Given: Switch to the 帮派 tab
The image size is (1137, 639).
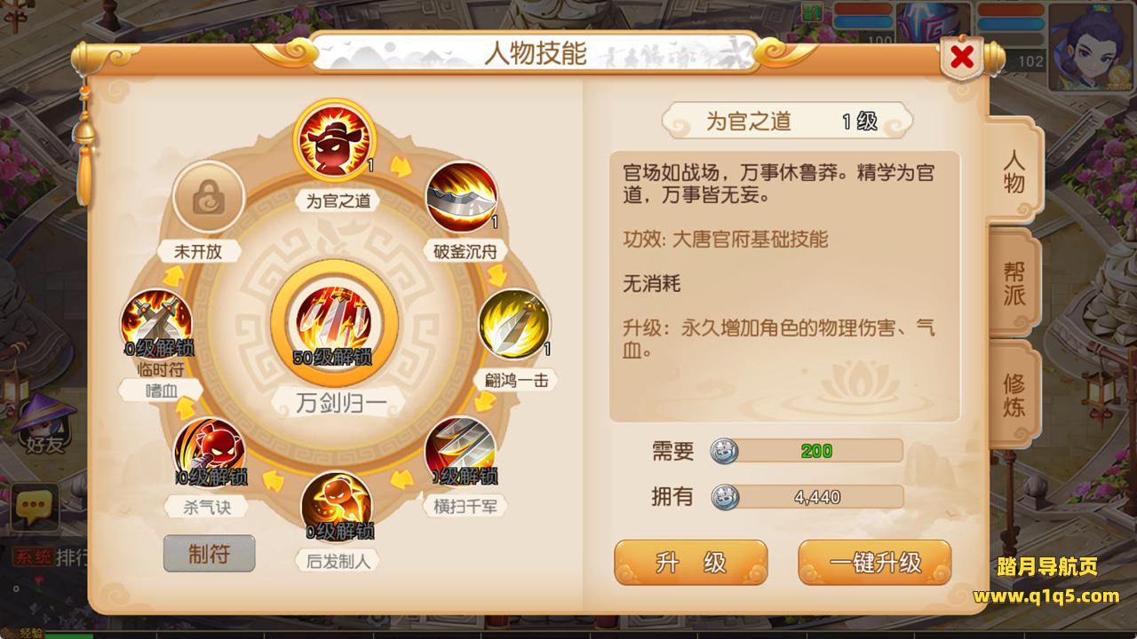Looking at the screenshot, I should (1014, 283).
